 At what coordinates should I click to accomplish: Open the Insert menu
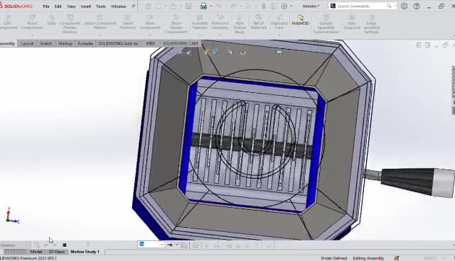click(x=85, y=6)
